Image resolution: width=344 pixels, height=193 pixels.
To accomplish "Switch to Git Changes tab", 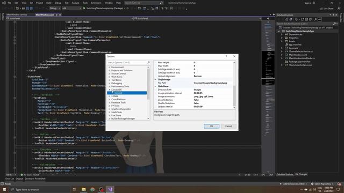I will 301,174.
